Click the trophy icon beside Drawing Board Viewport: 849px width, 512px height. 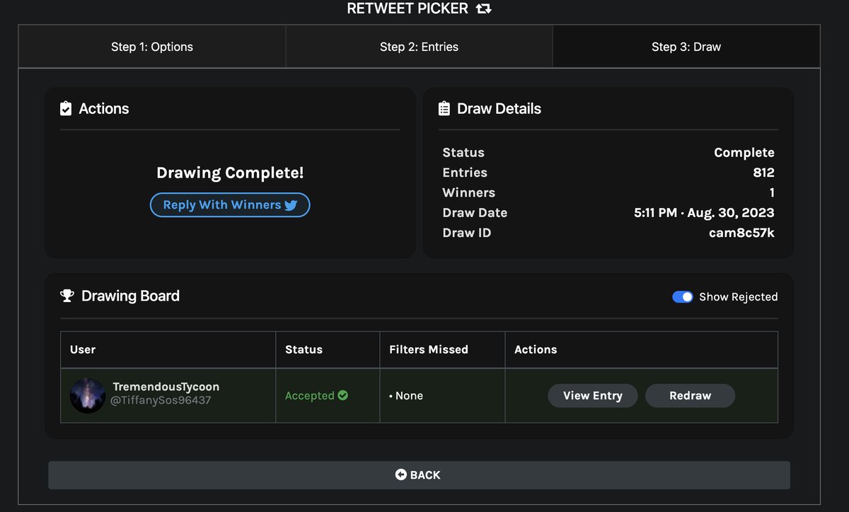[x=67, y=296]
